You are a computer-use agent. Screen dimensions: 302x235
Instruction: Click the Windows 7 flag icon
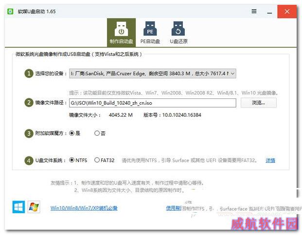pos(34,207)
